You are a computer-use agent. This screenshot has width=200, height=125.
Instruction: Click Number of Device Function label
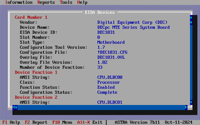[52, 67]
